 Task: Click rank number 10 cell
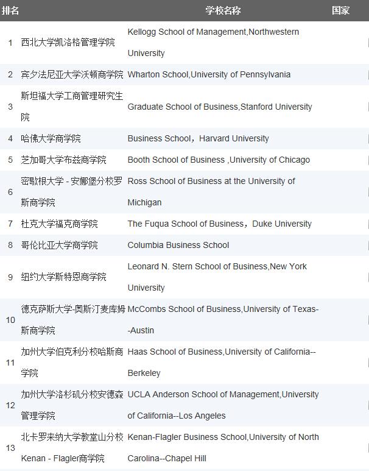point(10,320)
